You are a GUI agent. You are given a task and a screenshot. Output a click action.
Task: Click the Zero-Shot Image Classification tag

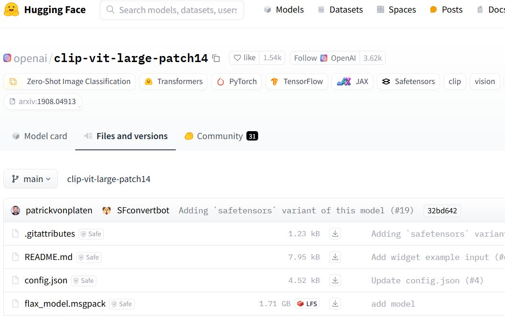[70, 81]
